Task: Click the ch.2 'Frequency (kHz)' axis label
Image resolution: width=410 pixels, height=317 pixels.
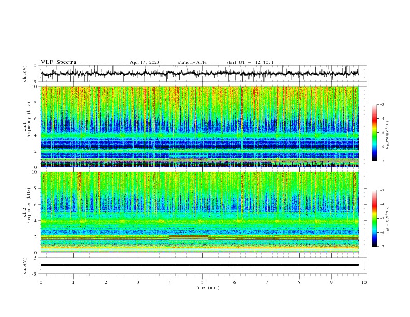Action: point(29,206)
